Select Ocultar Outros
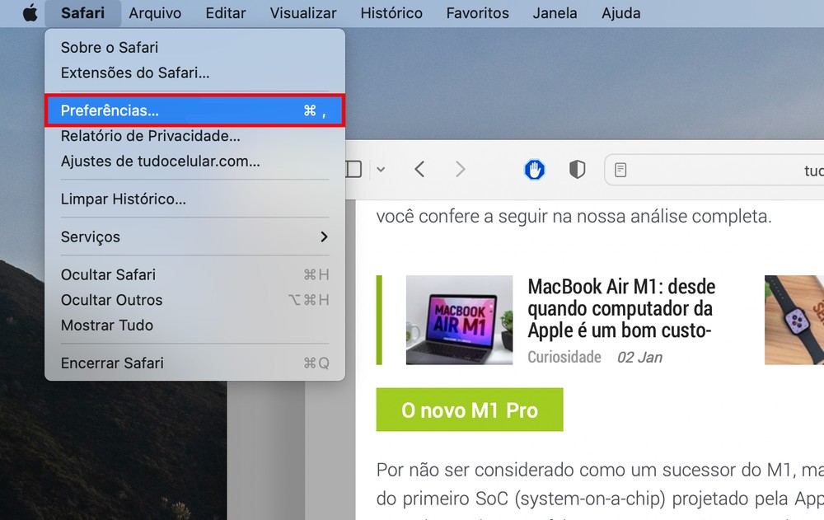Viewport: 824px width, 520px height. click(x=195, y=300)
